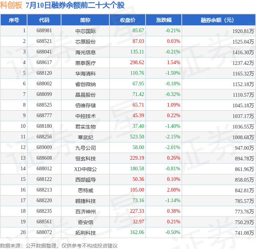Click closing price 227.33
Viewport: 256px width, 249px height.
[137, 211]
